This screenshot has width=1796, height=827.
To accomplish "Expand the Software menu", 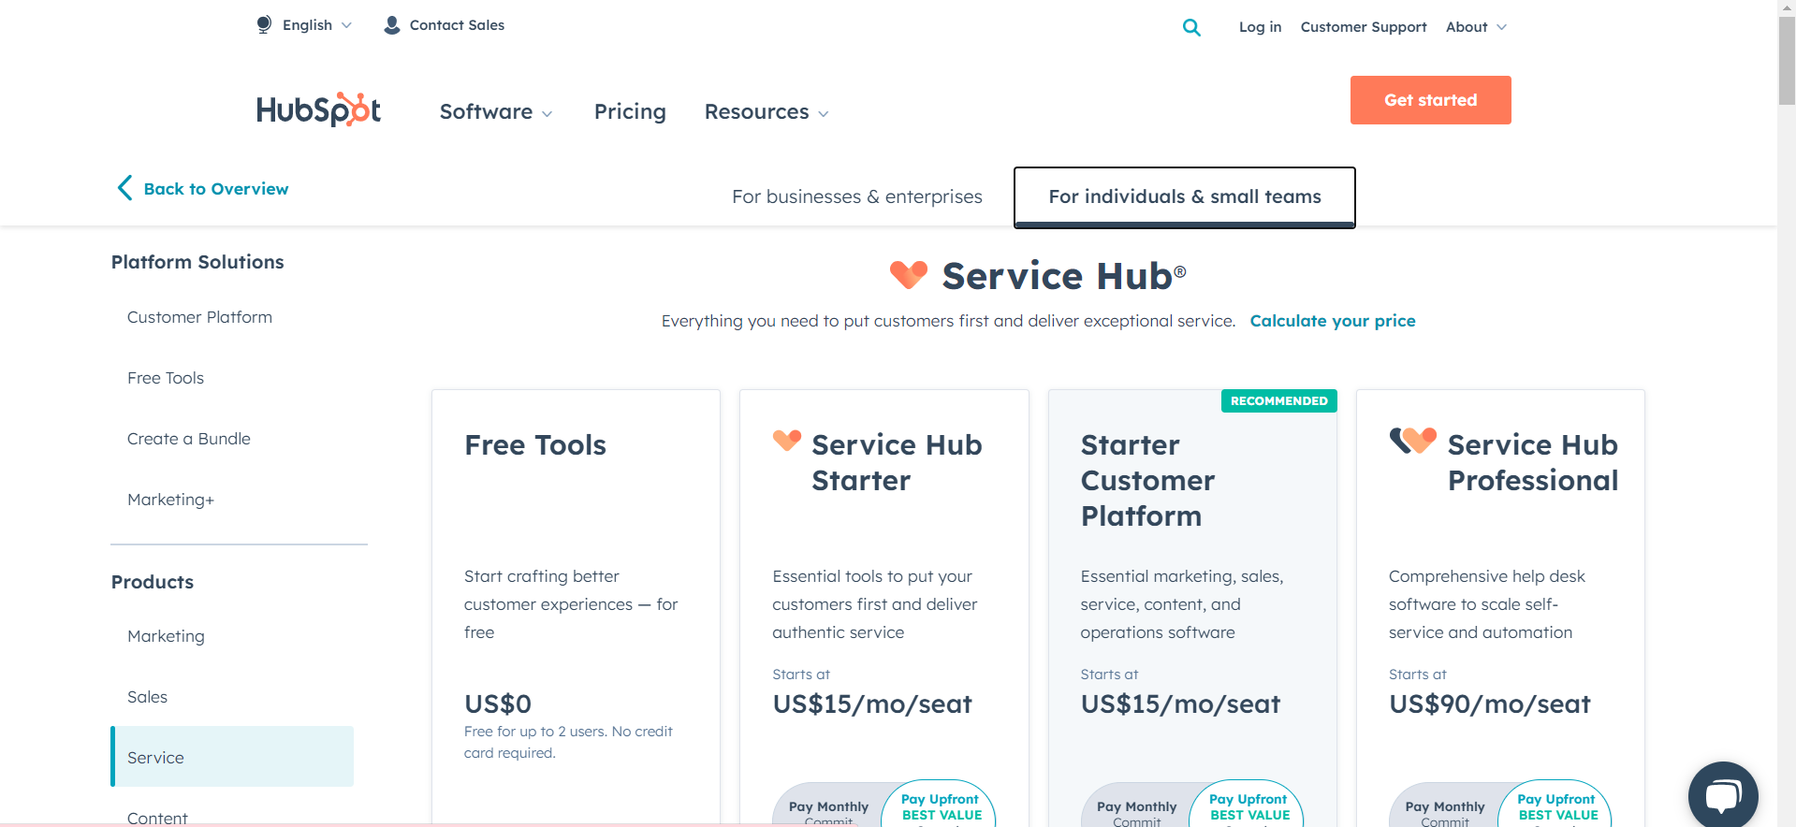I will click(496, 112).
